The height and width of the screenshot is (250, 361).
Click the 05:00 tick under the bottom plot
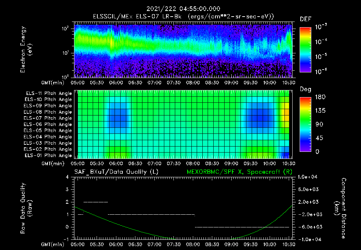tap(78, 244)
